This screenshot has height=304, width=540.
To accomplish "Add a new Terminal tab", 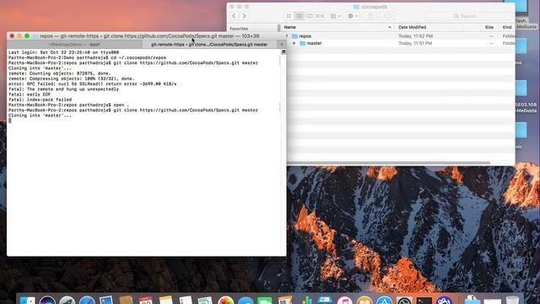I will [x=281, y=45].
